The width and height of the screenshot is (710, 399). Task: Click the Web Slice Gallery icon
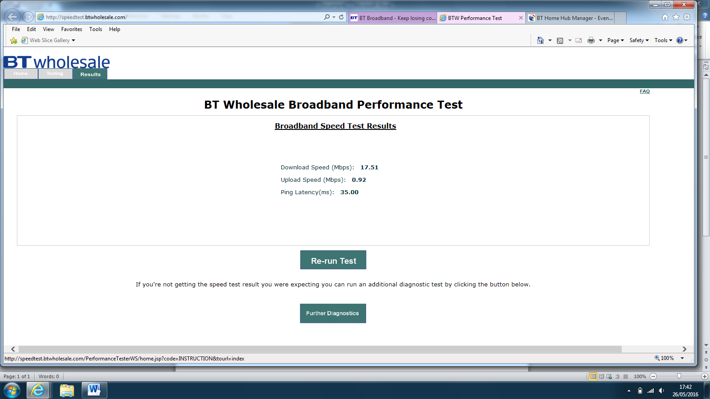25,40
